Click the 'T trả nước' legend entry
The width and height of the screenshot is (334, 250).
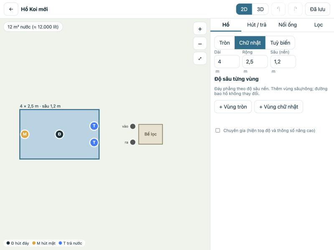(70, 243)
